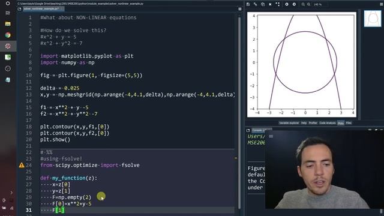Screen dimensions: 384x216
Task: Save the plot using the save icon
Action: click(248, 4)
